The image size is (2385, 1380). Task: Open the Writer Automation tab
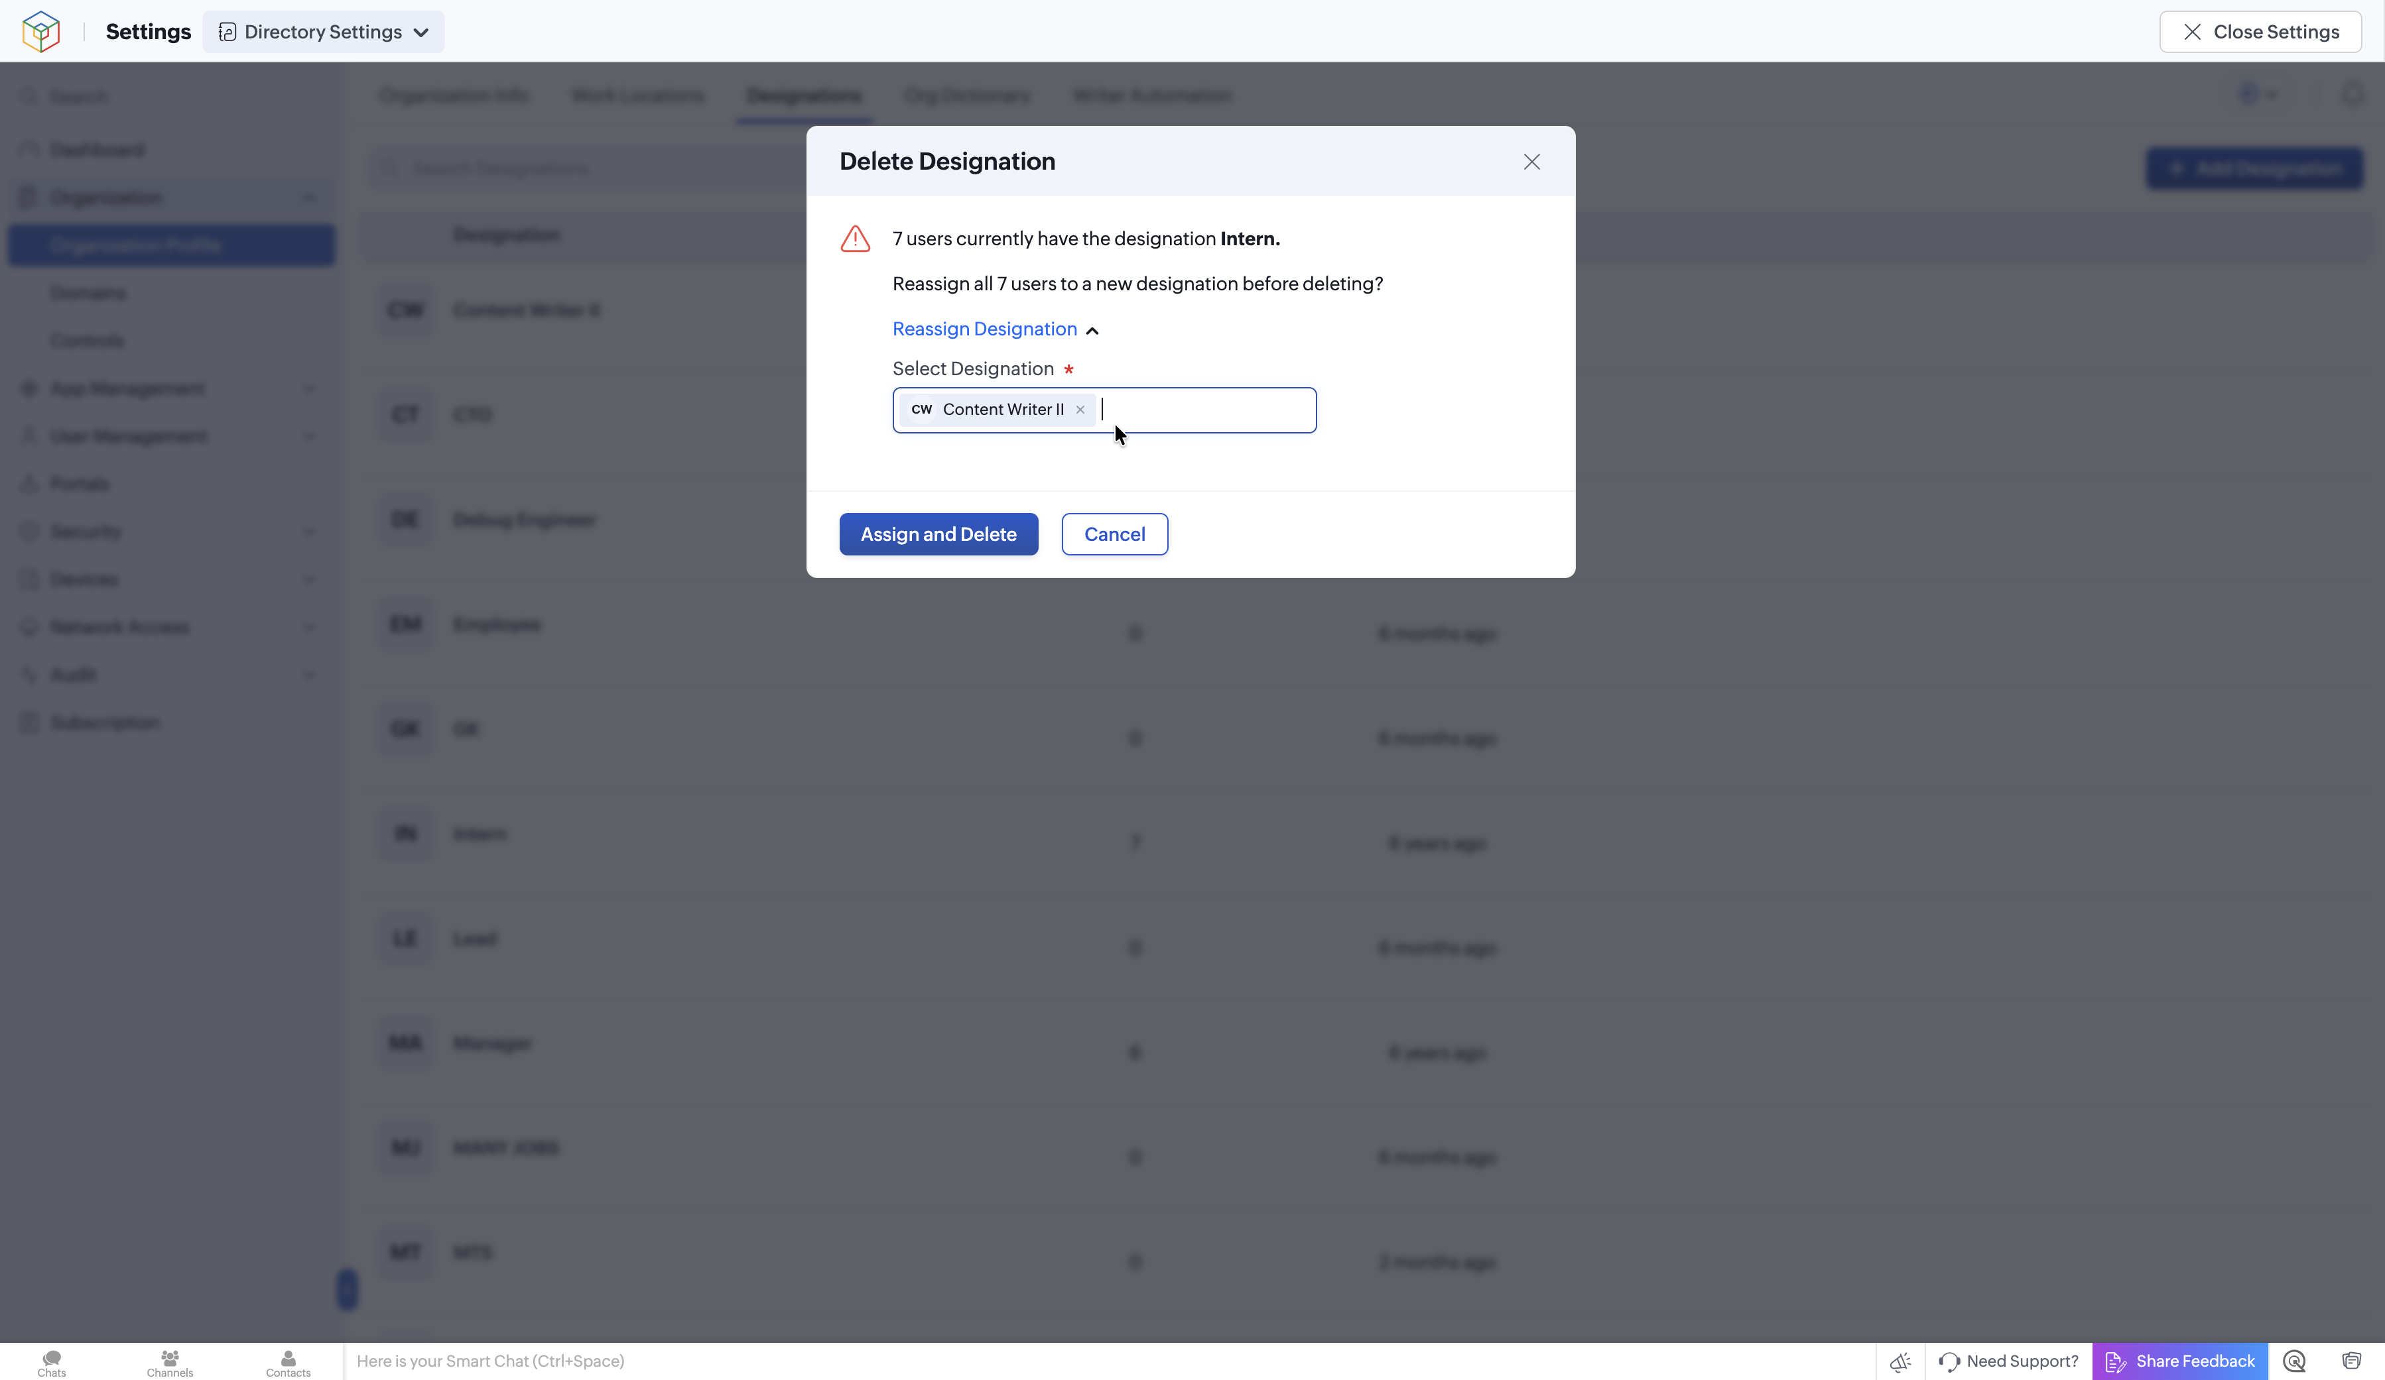(x=1152, y=95)
